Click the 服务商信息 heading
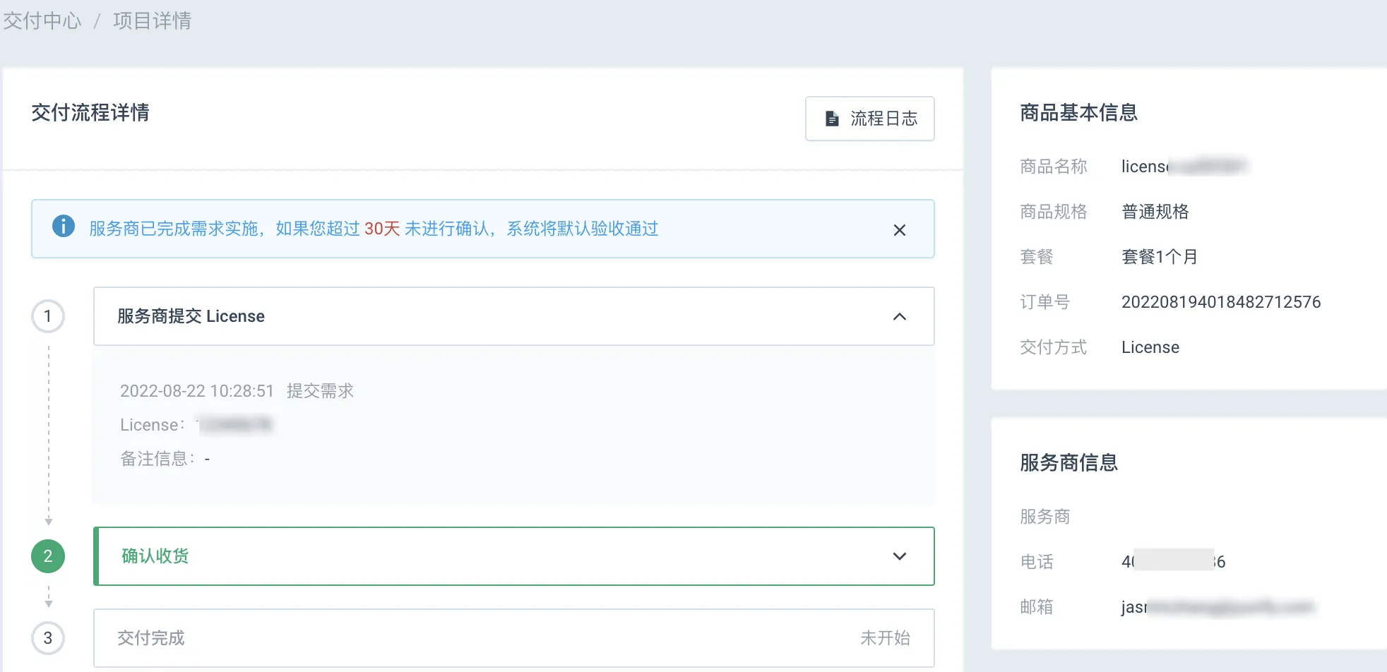The image size is (1387, 672). 1069,463
